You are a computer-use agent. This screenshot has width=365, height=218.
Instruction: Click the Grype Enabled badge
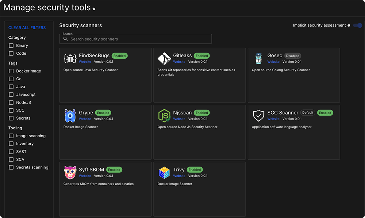click(103, 113)
